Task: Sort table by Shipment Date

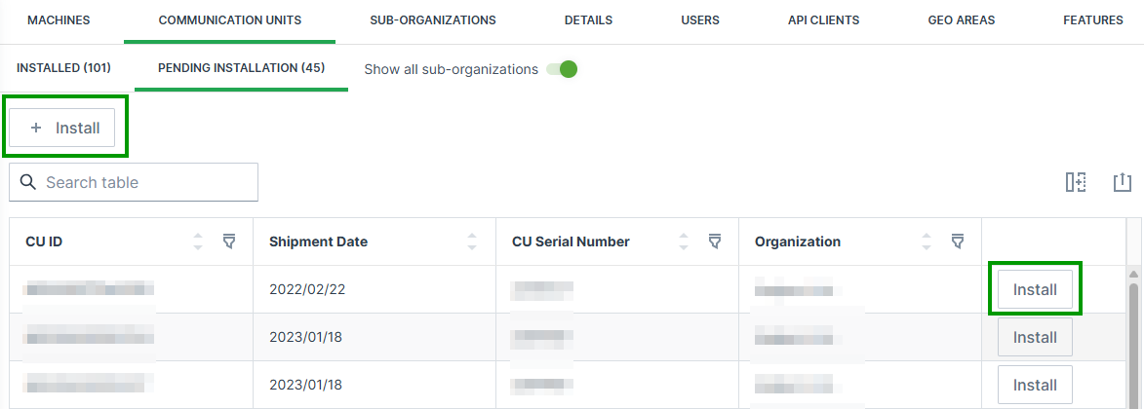Action: [472, 242]
